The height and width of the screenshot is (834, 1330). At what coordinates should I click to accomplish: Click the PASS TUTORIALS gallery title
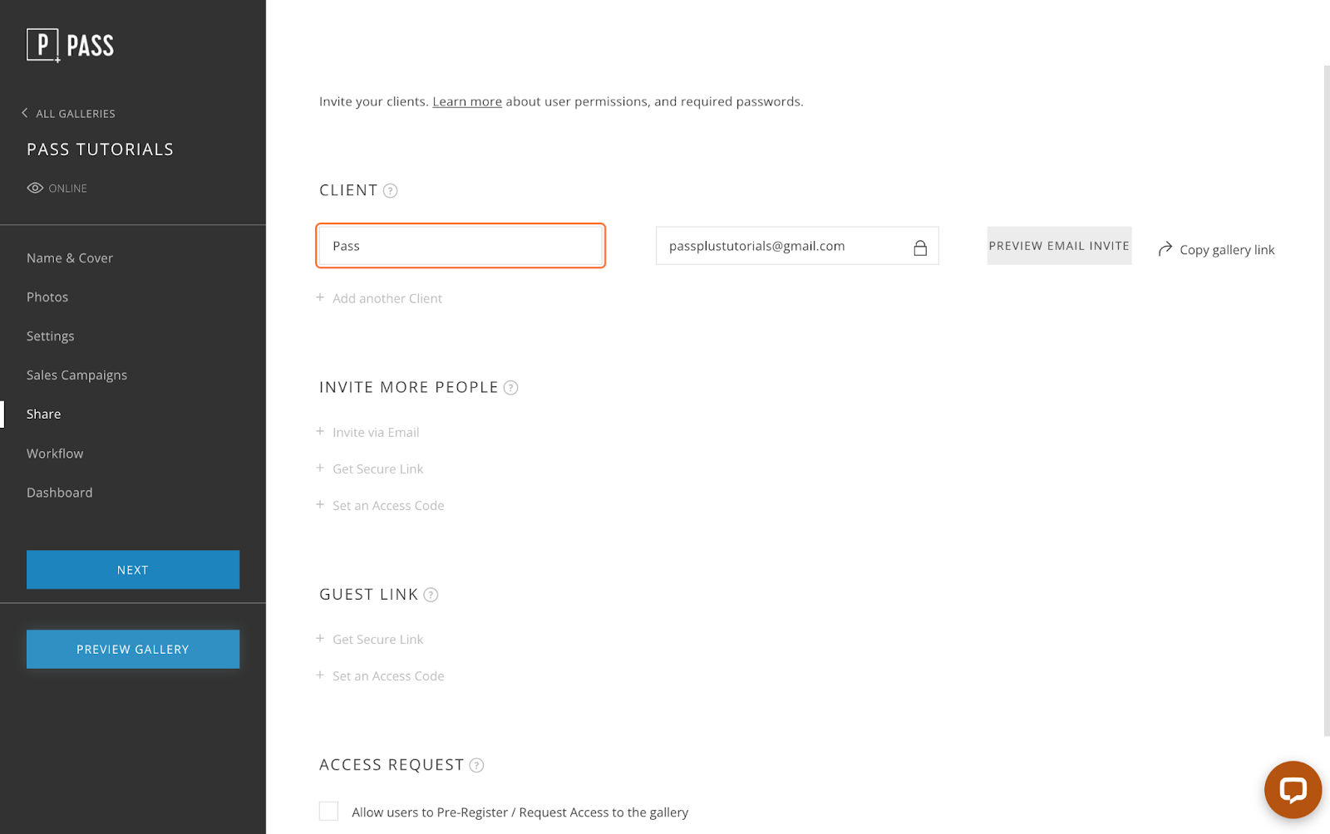point(101,150)
